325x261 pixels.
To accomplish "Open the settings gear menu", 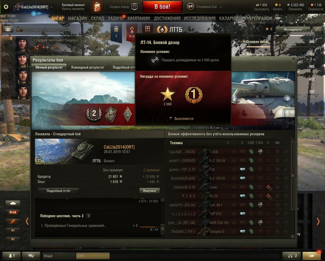I will (x=6, y=7).
